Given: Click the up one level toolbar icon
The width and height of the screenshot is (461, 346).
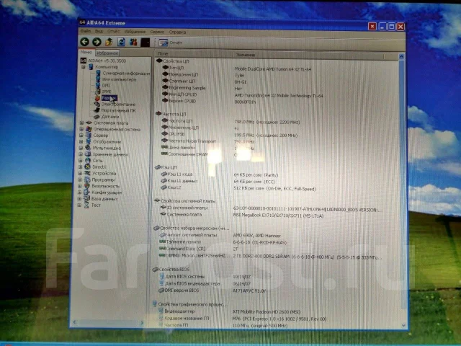Looking at the screenshot, I should click(x=109, y=42).
